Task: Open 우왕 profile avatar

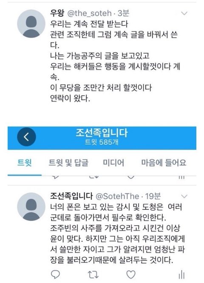Action: tap(31, 24)
